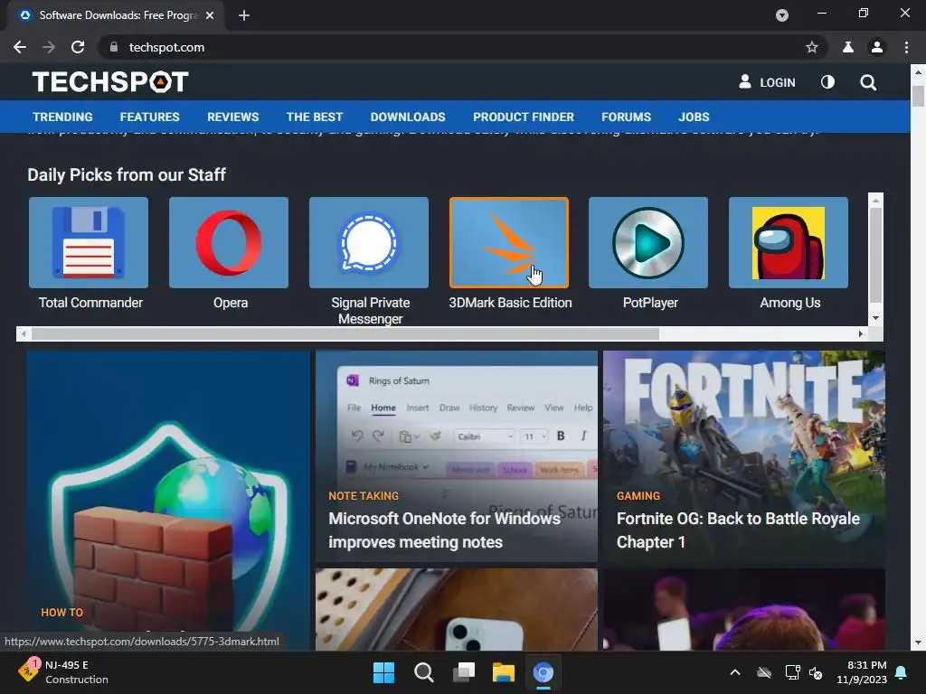926x694 pixels.
Task: Select the Software Downloads browser tab
Action: click(x=117, y=15)
